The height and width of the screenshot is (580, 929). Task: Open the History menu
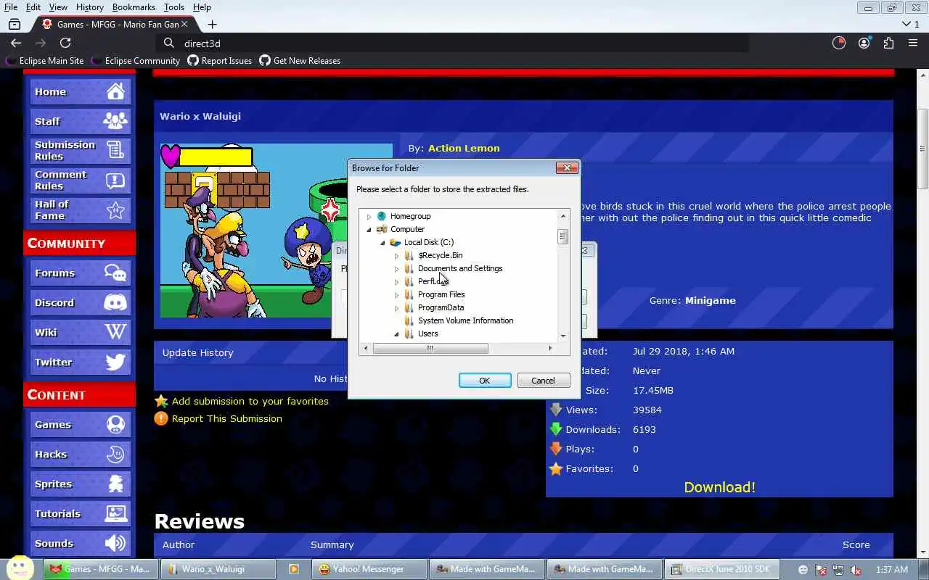(x=90, y=7)
